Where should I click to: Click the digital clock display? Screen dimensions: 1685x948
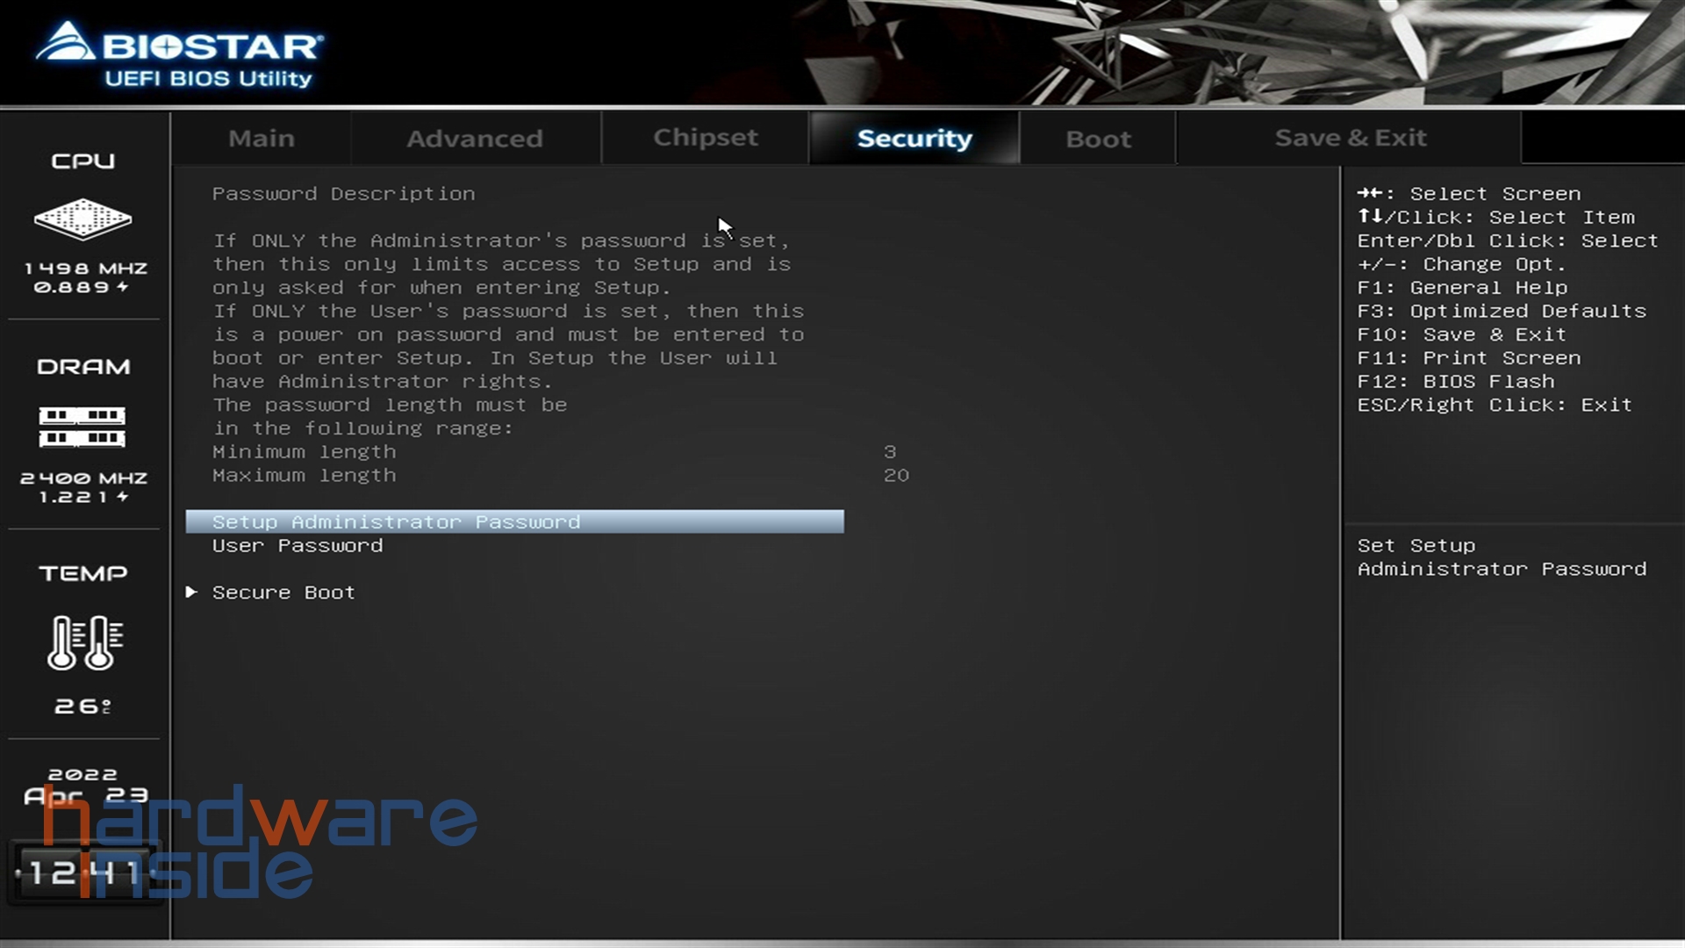pos(83,873)
